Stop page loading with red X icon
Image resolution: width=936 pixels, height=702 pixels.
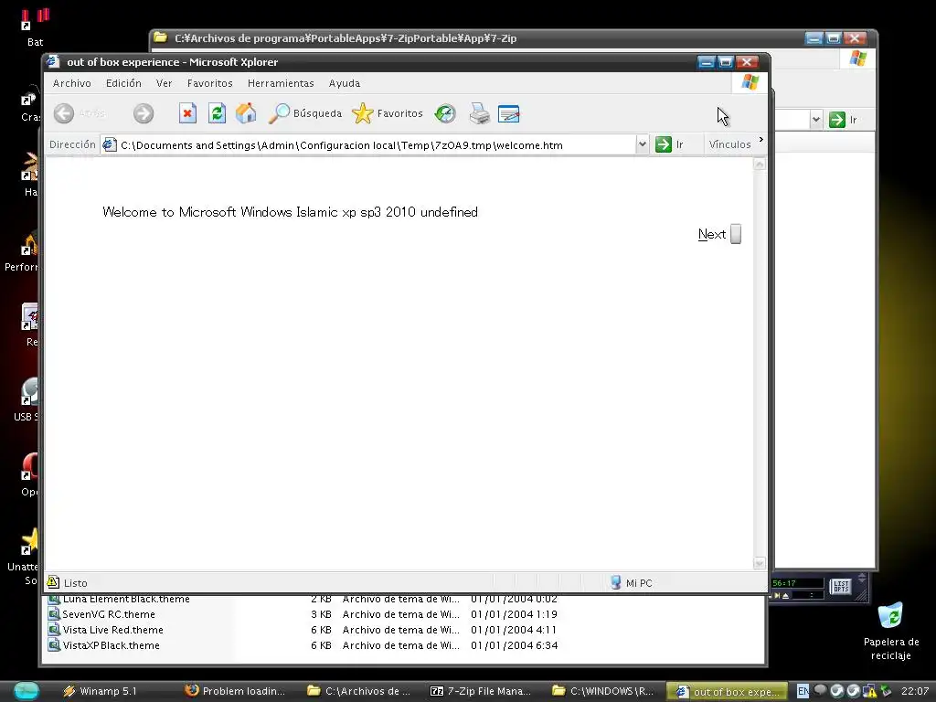click(187, 113)
